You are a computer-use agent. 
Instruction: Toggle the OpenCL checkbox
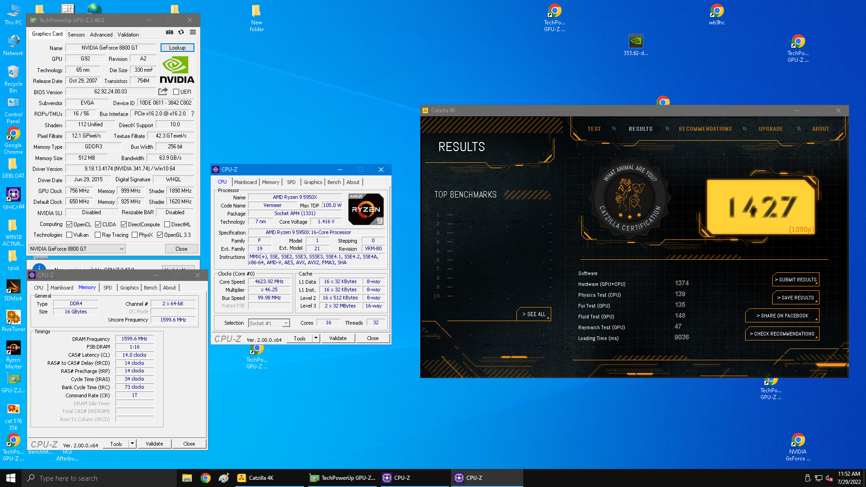[x=69, y=225]
